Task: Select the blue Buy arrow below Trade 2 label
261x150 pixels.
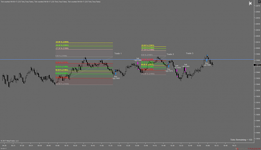Action: coord(169,66)
